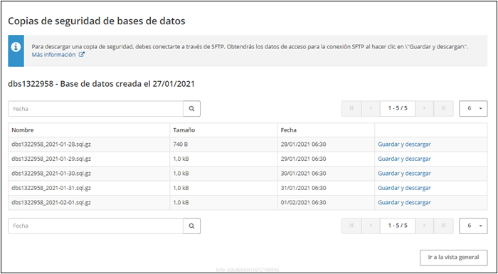The height and width of the screenshot is (274, 498).
Task: Go to next page in lower pagination
Action: (x=425, y=226)
